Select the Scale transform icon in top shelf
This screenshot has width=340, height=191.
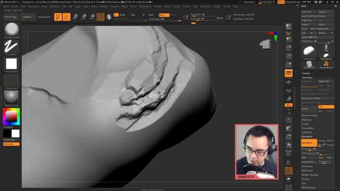(83, 16)
